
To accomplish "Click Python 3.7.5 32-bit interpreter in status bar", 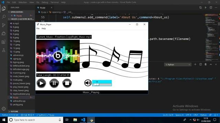I will [10, 115].
